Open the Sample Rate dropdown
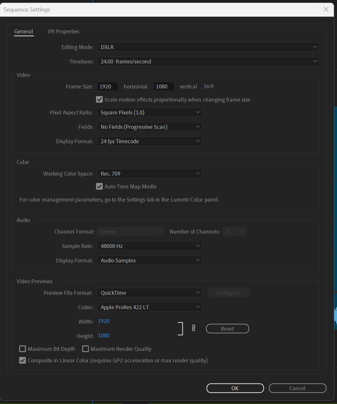This screenshot has width=337, height=404. point(150,246)
